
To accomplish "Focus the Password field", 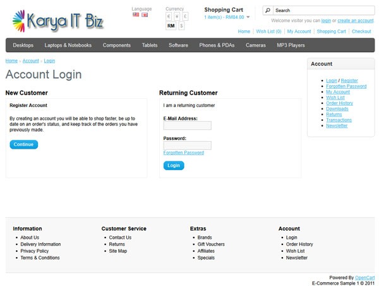I will point(188,146).
